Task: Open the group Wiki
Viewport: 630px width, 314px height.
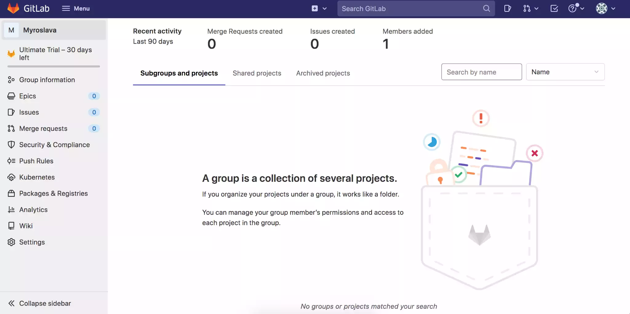Action: pos(26,226)
